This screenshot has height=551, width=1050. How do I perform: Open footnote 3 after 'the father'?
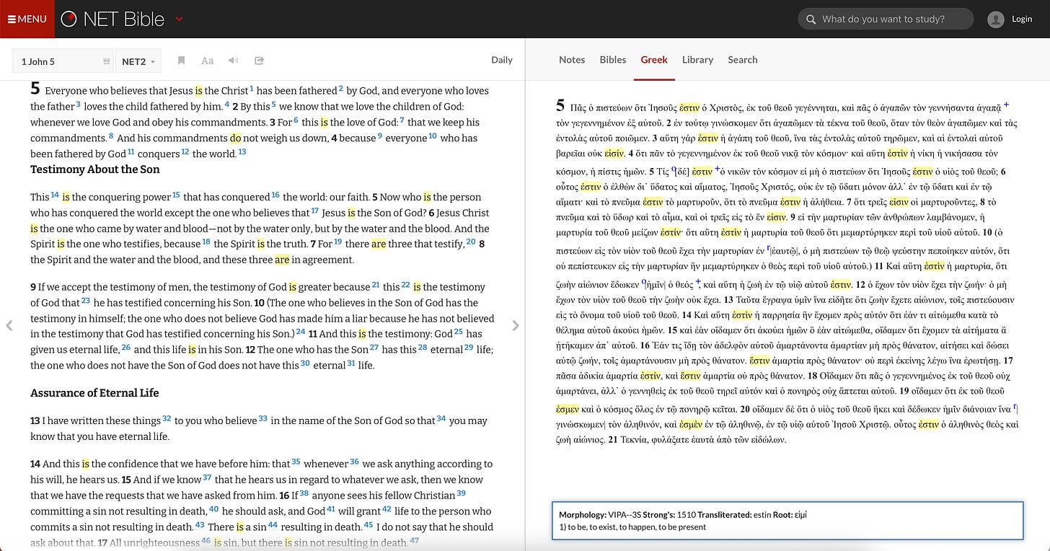click(79, 105)
